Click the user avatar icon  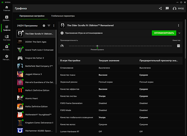coord(175,9)
